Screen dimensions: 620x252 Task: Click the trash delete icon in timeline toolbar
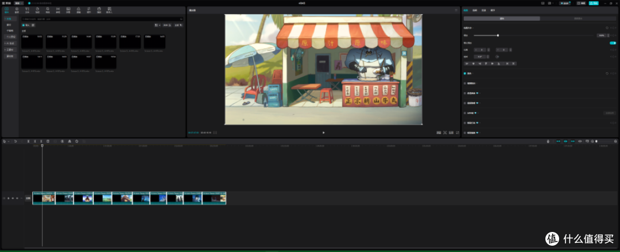pos(48,141)
